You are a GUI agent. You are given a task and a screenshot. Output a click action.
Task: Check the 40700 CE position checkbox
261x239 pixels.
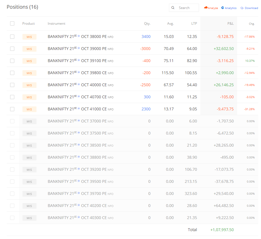click(12, 97)
